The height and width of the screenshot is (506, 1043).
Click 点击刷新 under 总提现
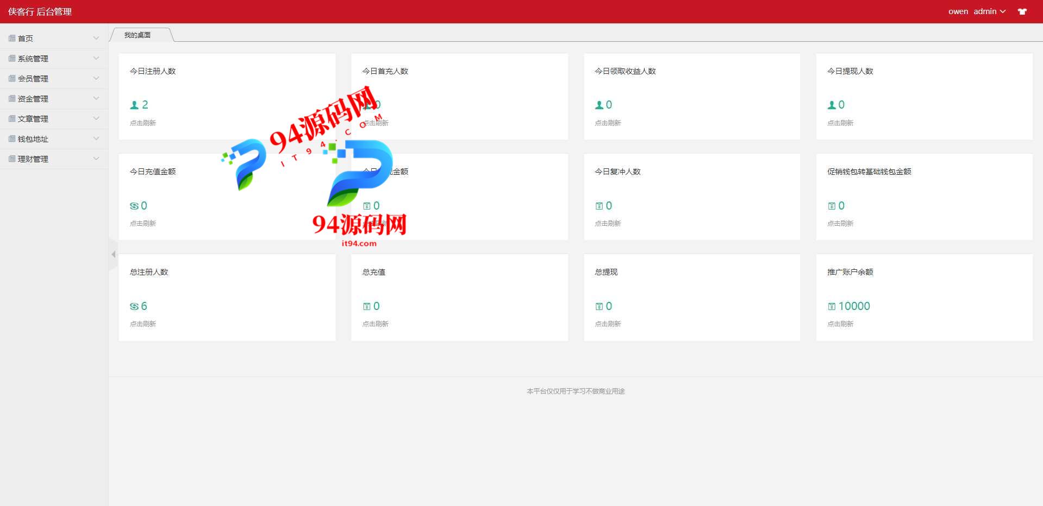tap(608, 324)
